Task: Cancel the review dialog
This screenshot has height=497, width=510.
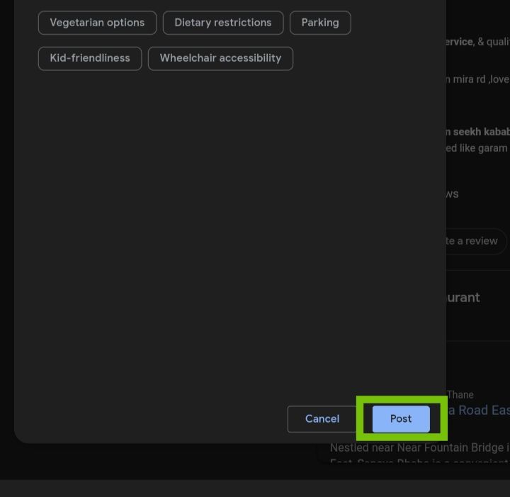Action: tap(322, 419)
